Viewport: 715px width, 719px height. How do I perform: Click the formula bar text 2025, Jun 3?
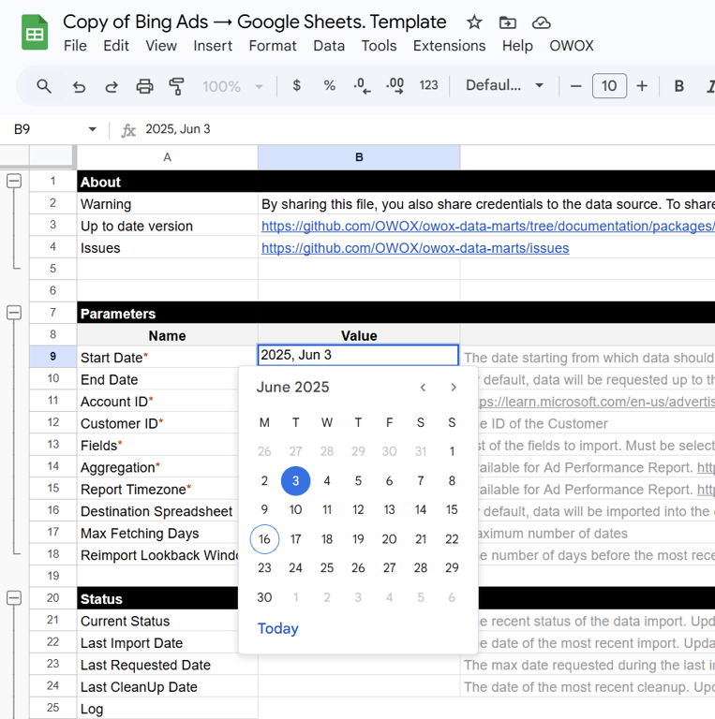coord(178,129)
